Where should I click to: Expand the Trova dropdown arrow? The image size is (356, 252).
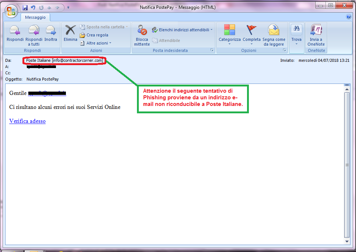point(296,44)
